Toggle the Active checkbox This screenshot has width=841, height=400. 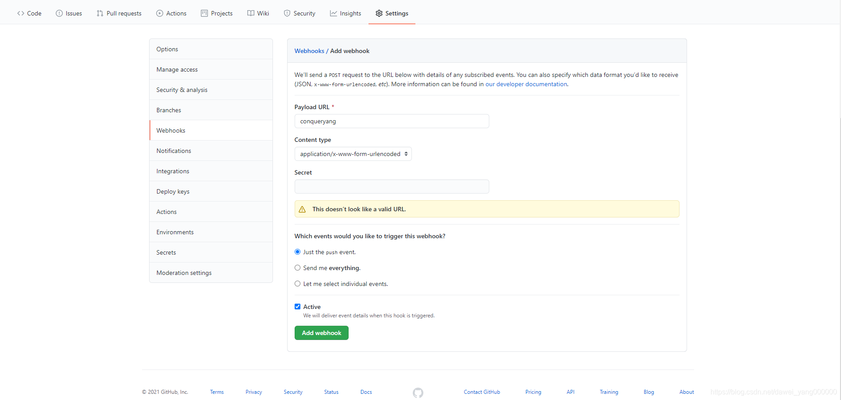tap(298, 307)
